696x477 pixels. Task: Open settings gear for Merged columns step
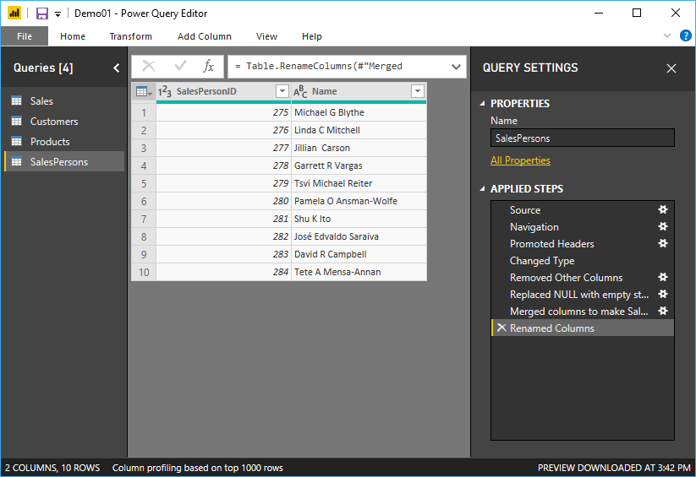[663, 311]
